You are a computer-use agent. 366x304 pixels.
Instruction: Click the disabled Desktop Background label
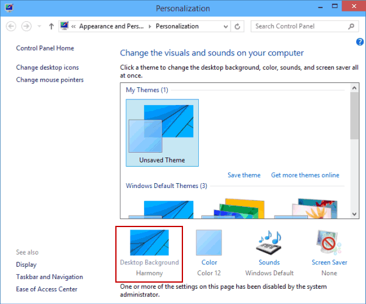pyautogui.click(x=149, y=262)
